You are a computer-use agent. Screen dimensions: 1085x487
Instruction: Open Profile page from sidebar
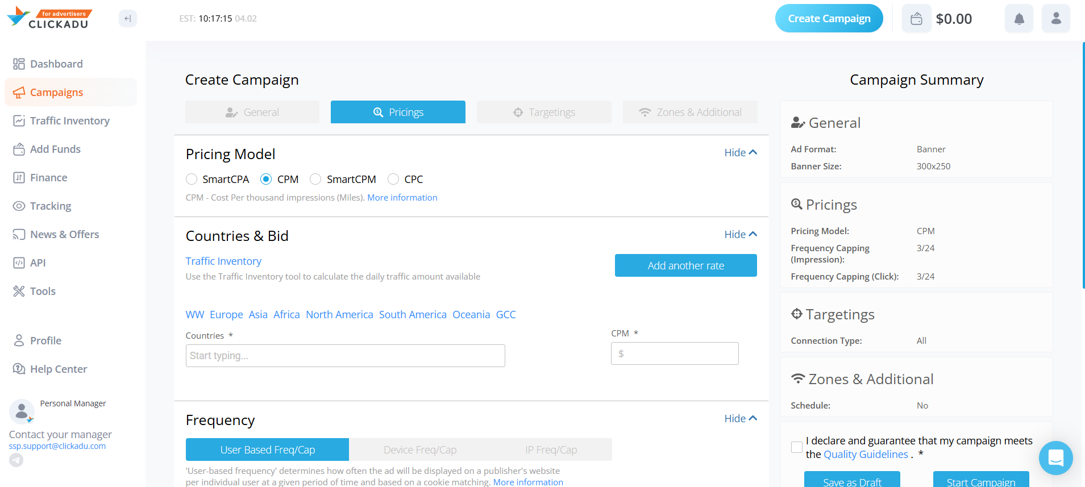click(x=45, y=340)
